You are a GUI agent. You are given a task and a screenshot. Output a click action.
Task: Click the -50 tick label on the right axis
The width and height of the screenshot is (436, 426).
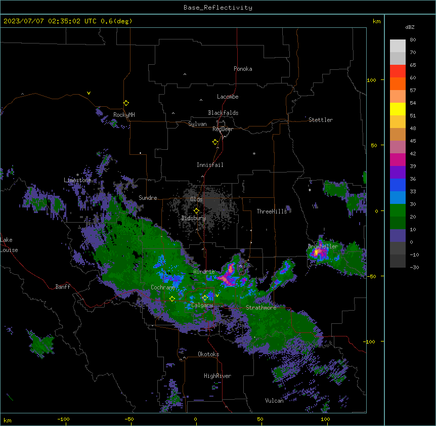pos(371,276)
